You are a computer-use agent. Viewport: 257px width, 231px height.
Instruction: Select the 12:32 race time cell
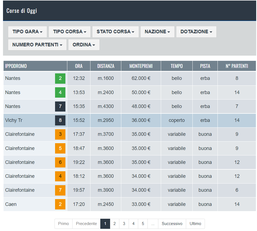pos(79,78)
